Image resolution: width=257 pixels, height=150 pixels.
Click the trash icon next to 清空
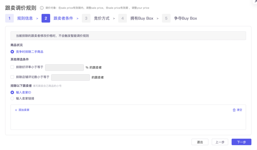pos(234,110)
